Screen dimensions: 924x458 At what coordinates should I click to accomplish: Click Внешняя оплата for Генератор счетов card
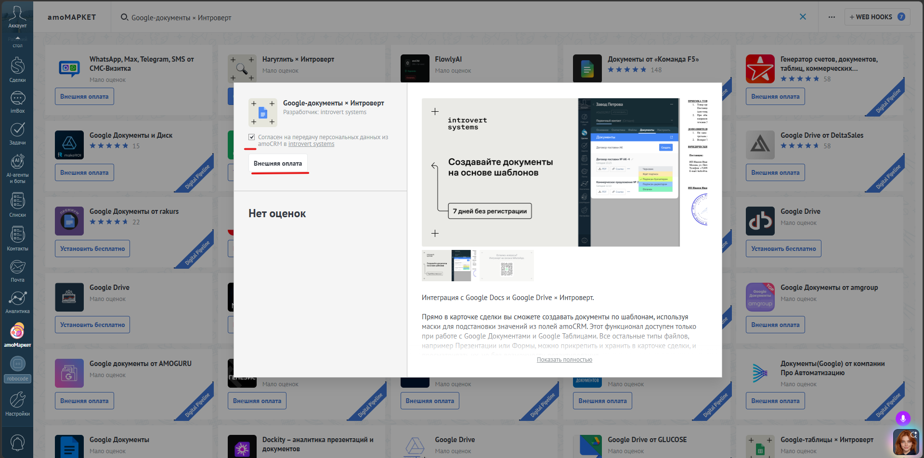[x=775, y=96]
